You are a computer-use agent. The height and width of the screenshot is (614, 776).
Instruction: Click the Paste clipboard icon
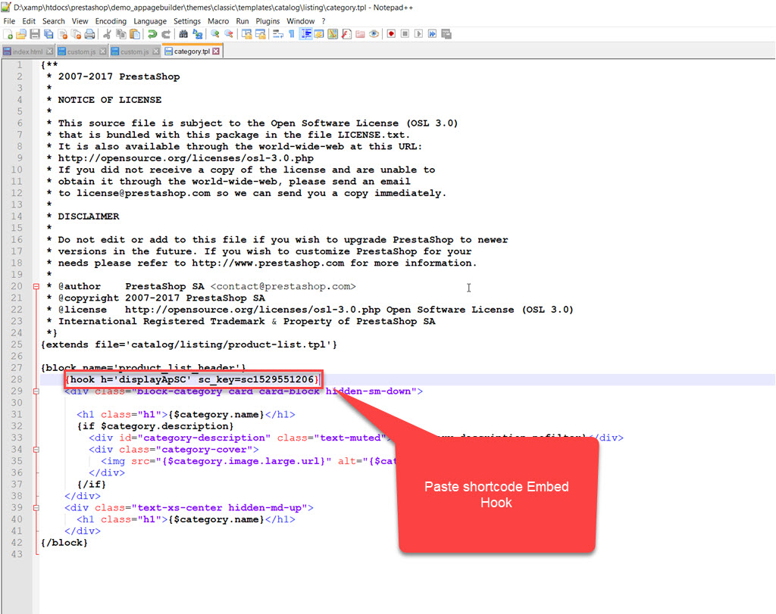[135, 34]
